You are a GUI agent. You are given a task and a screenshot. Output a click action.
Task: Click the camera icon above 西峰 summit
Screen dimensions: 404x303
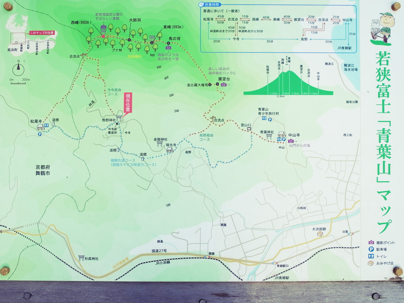(x=103, y=27)
